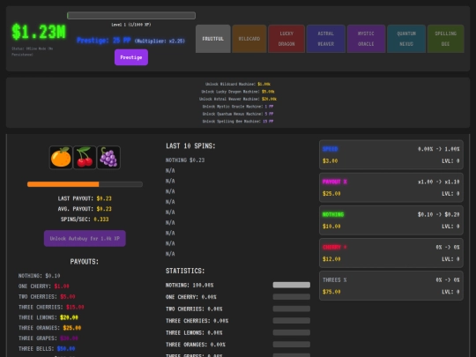
Task: Open the Mystic Oracle tab
Action: pyautogui.click(x=366, y=39)
